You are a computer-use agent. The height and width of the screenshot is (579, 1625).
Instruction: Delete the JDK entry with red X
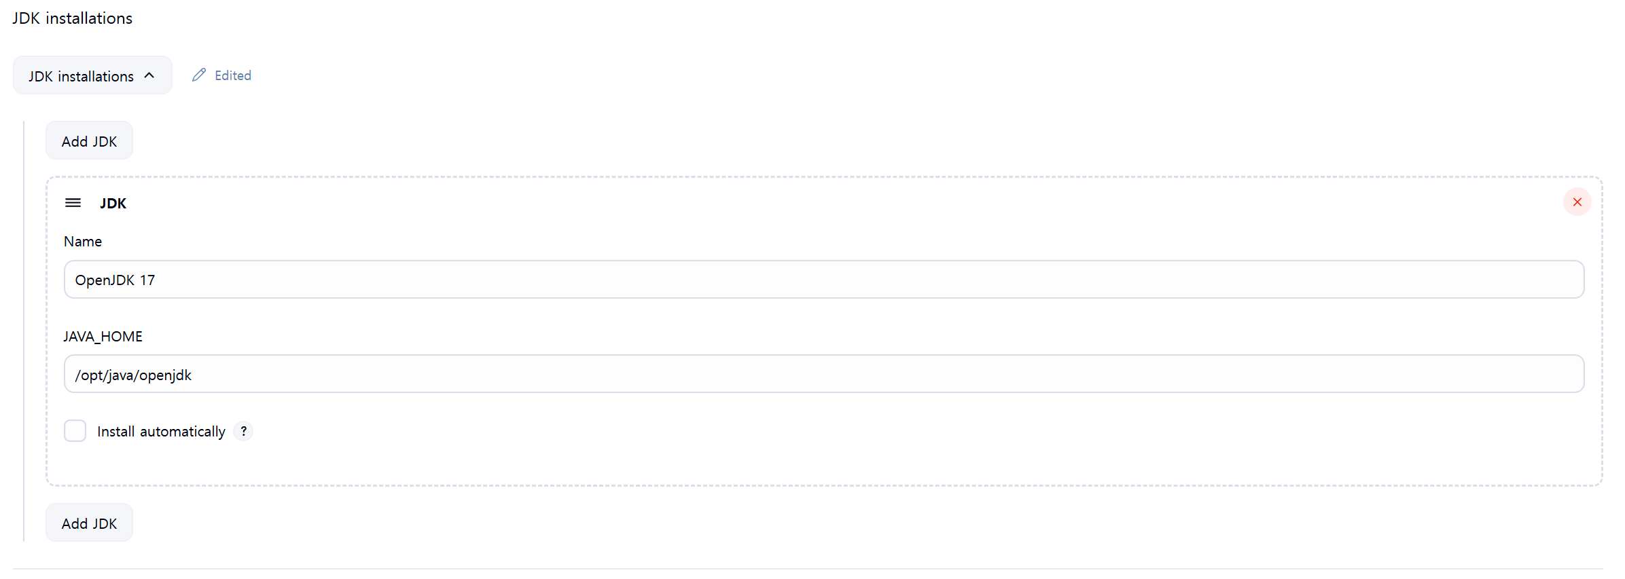[1577, 202]
